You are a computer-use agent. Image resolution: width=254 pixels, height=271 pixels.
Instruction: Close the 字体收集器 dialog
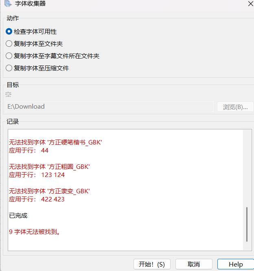[x=251, y=4]
